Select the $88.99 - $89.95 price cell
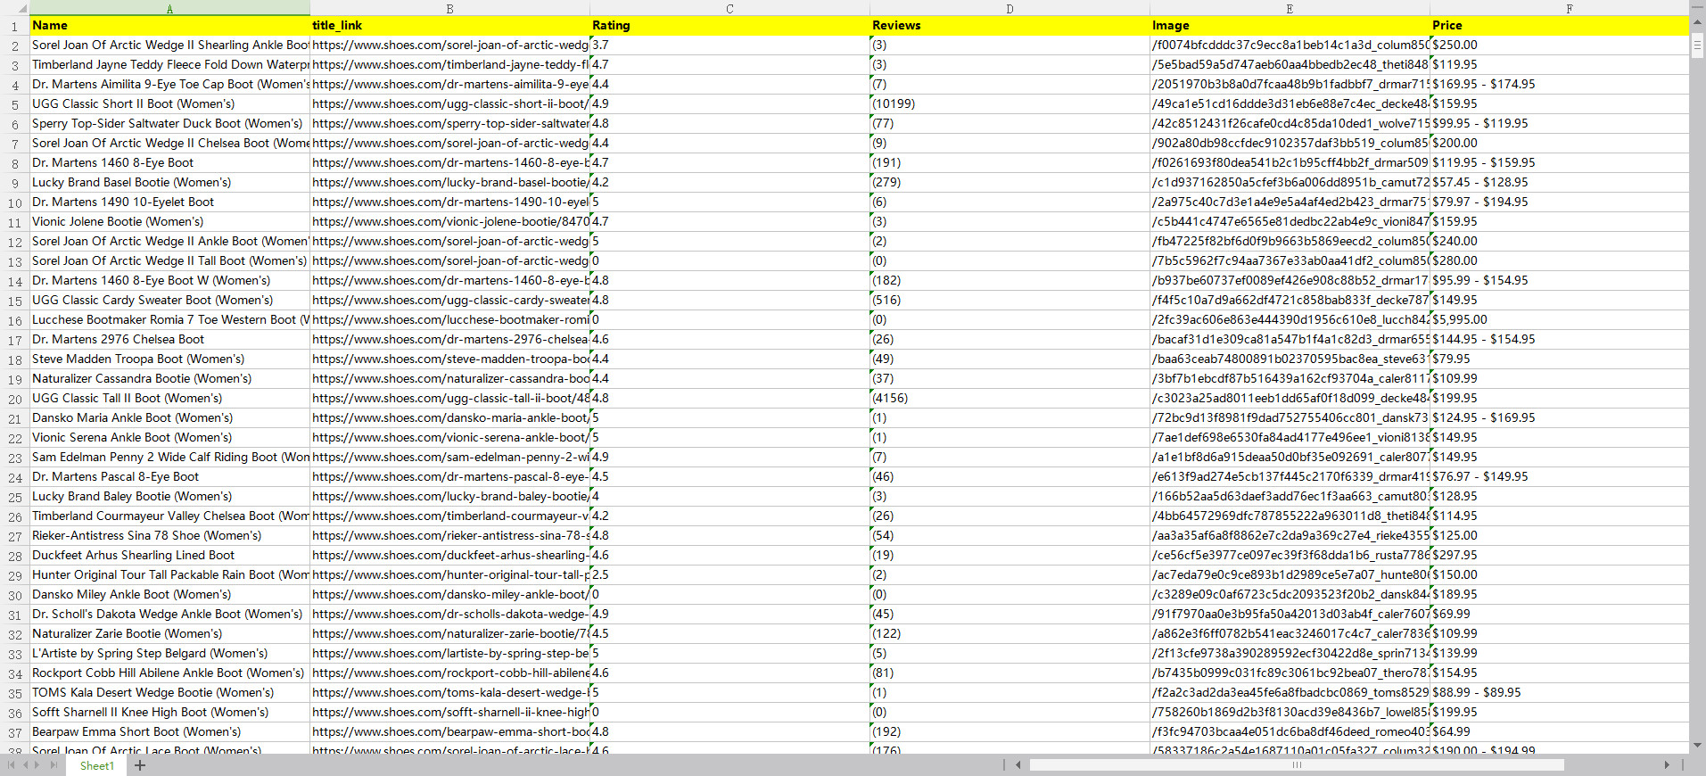This screenshot has width=1706, height=776. [1559, 693]
